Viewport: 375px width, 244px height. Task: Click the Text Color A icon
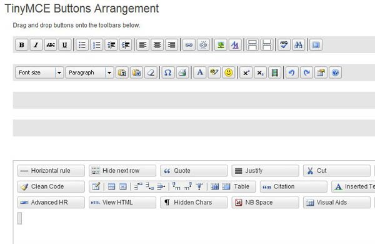pos(200,73)
